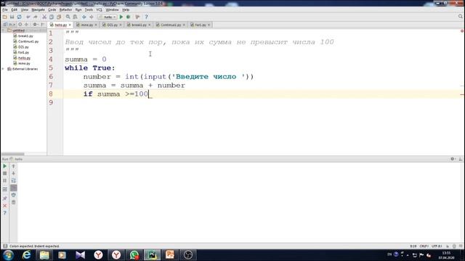Stop process in Run panel
465x261 pixels.
pyautogui.click(x=5, y=173)
